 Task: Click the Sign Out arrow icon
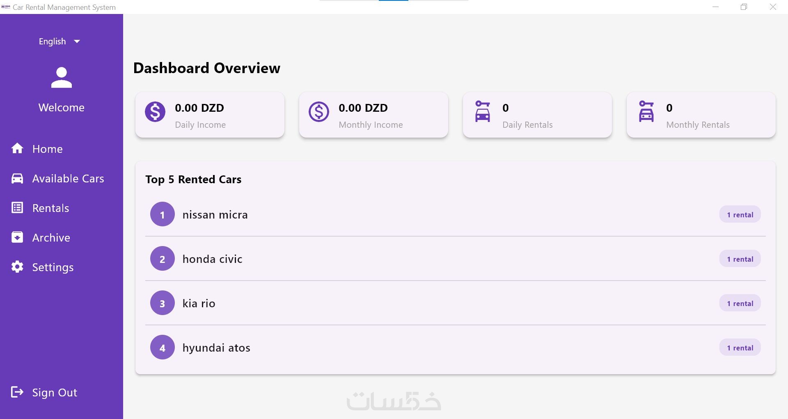pos(17,392)
